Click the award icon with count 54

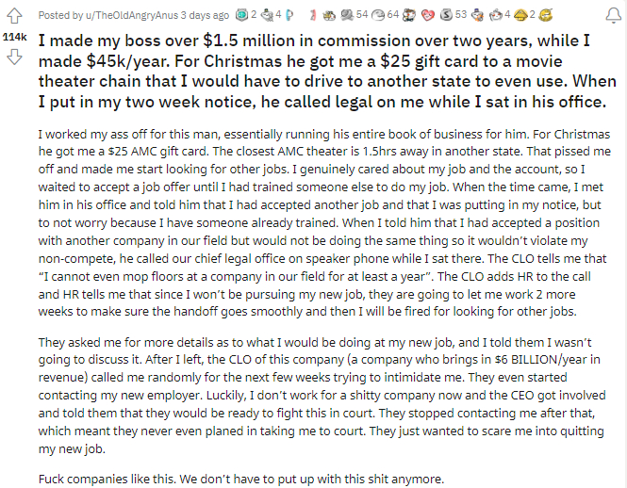348,15
